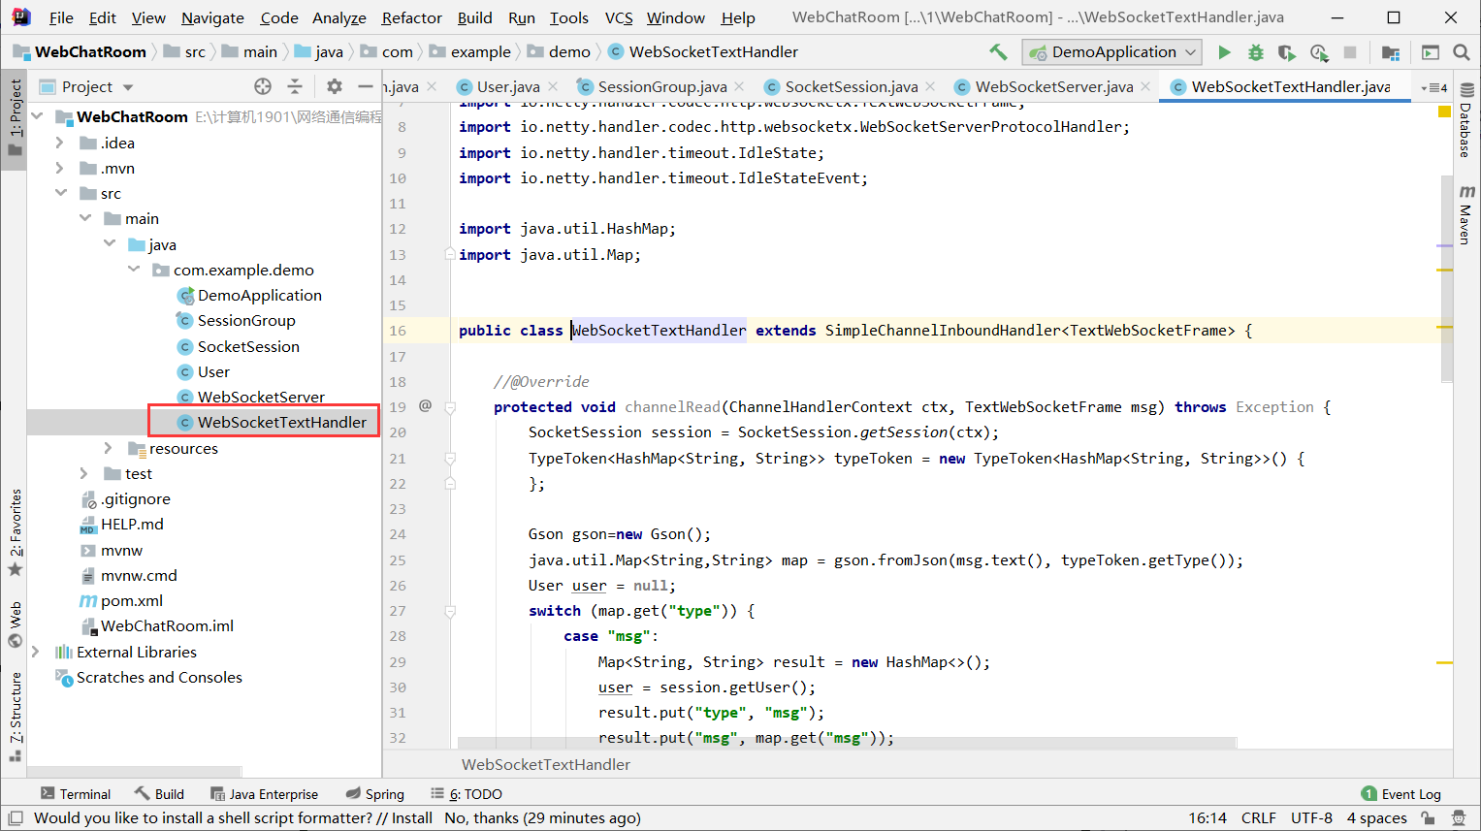Open the profiler run options
The image size is (1481, 831).
coord(1319,52)
